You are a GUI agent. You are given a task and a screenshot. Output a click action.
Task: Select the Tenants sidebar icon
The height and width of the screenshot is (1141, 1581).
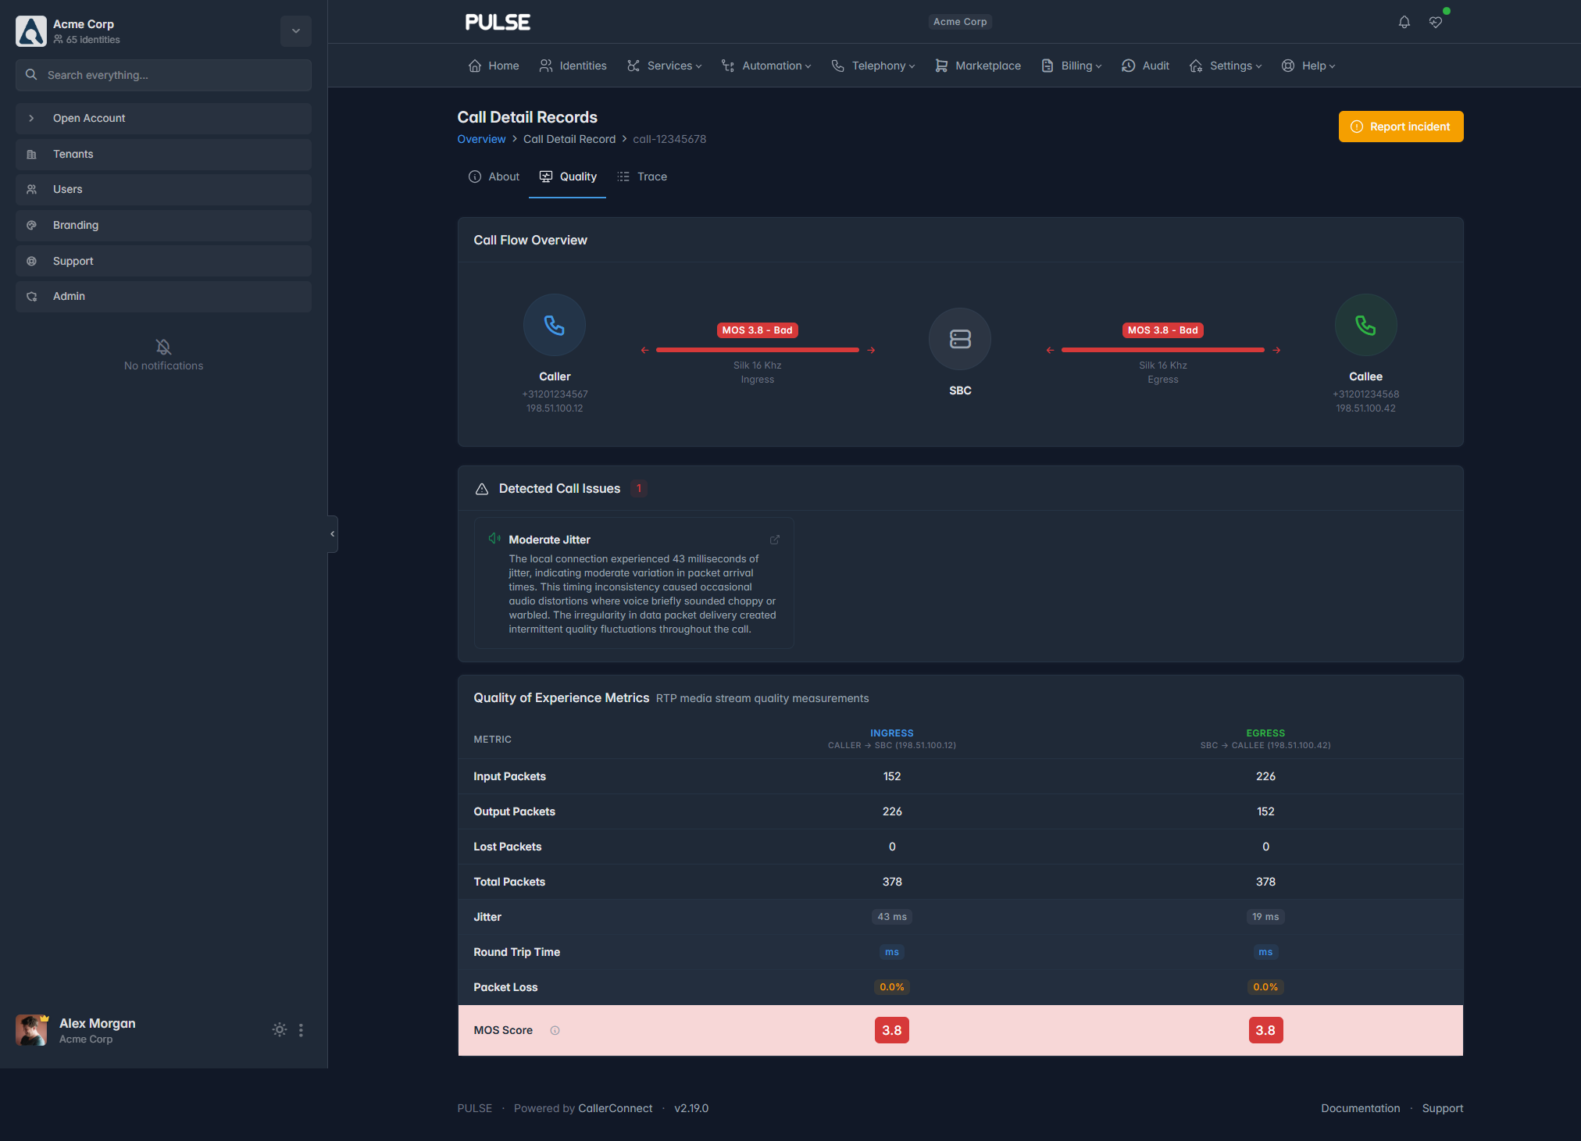point(32,154)
